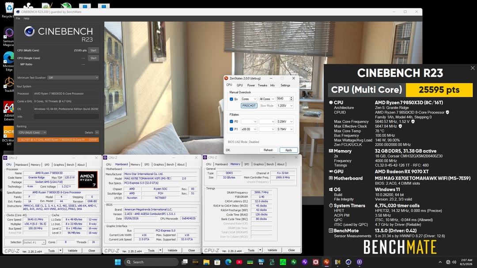Open the Settings tab in ZenStates
The height and width of the screenshot is (268, 477).
285,85
